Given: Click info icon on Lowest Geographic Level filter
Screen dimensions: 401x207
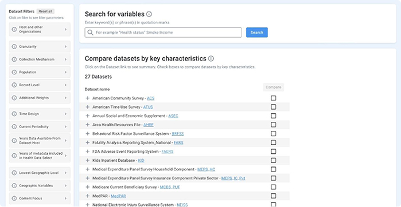Looking at the screenshot, I should (14, 173).
